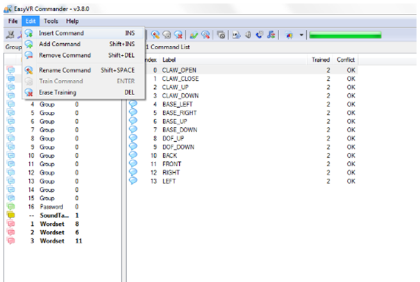420x282 pixels.
Task: Close the open Edit menu
Action: 31,21
